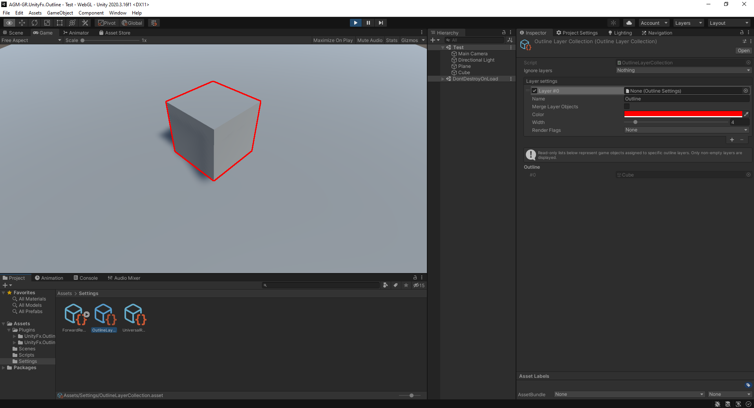Select the Move tool
Screen dimensions: 754x408
22,23
